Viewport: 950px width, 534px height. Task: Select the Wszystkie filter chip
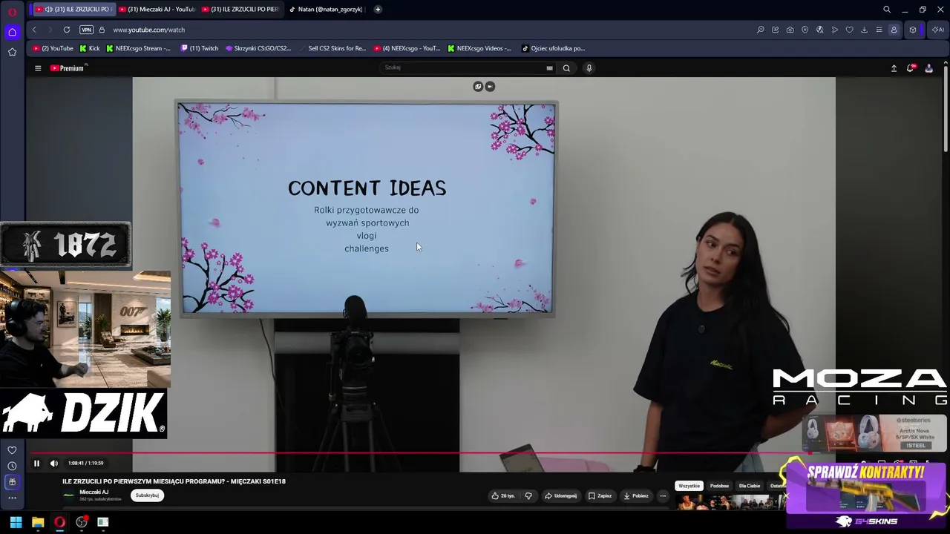(x=689, y=486)
